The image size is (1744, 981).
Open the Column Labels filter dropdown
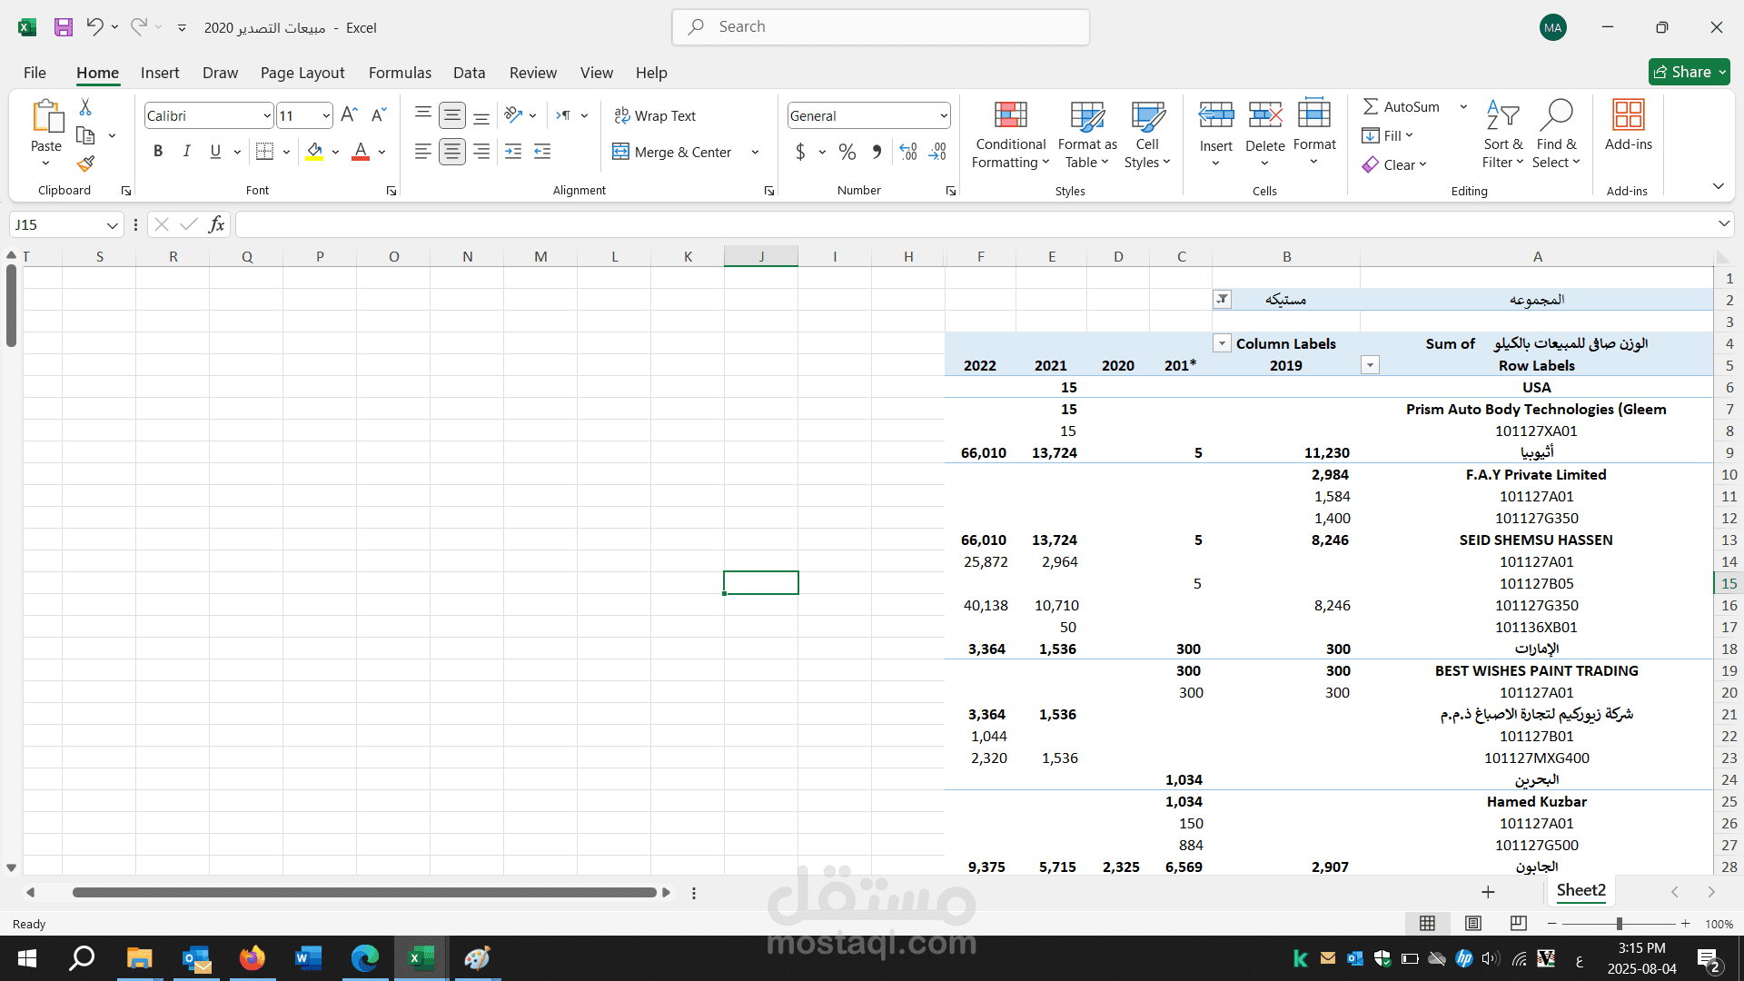point(1222,343)
